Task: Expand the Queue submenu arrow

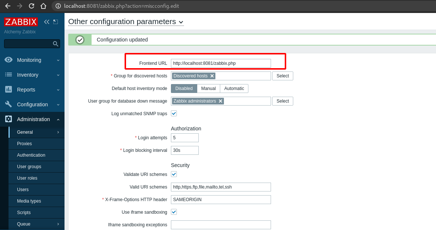Action: point(58,224)
